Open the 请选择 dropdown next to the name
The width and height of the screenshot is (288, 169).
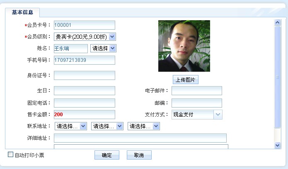(x=103, y=48)
